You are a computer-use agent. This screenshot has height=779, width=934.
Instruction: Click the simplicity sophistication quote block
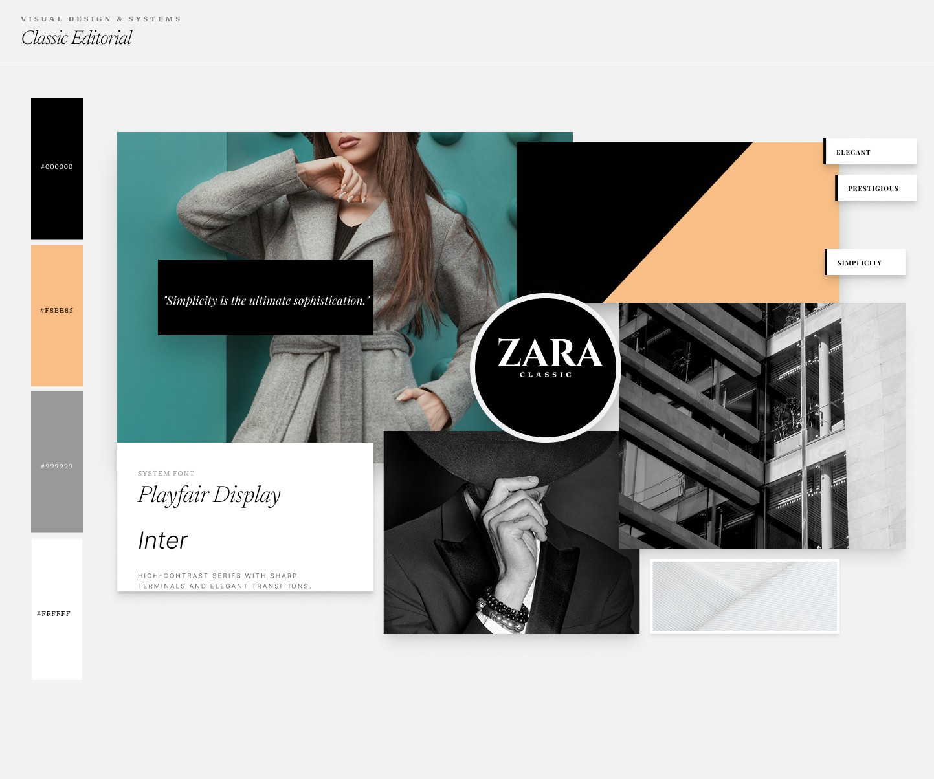[265, 296]
